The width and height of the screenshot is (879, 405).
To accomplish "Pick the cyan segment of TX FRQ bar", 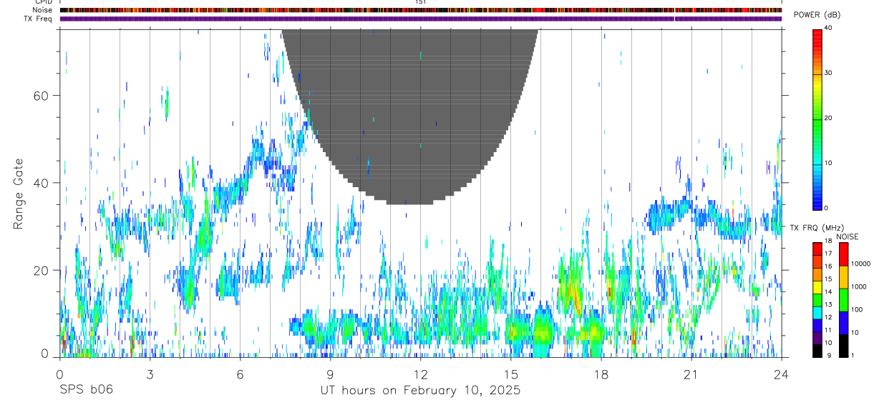I will pyautogui.click(x=817, y=313).
